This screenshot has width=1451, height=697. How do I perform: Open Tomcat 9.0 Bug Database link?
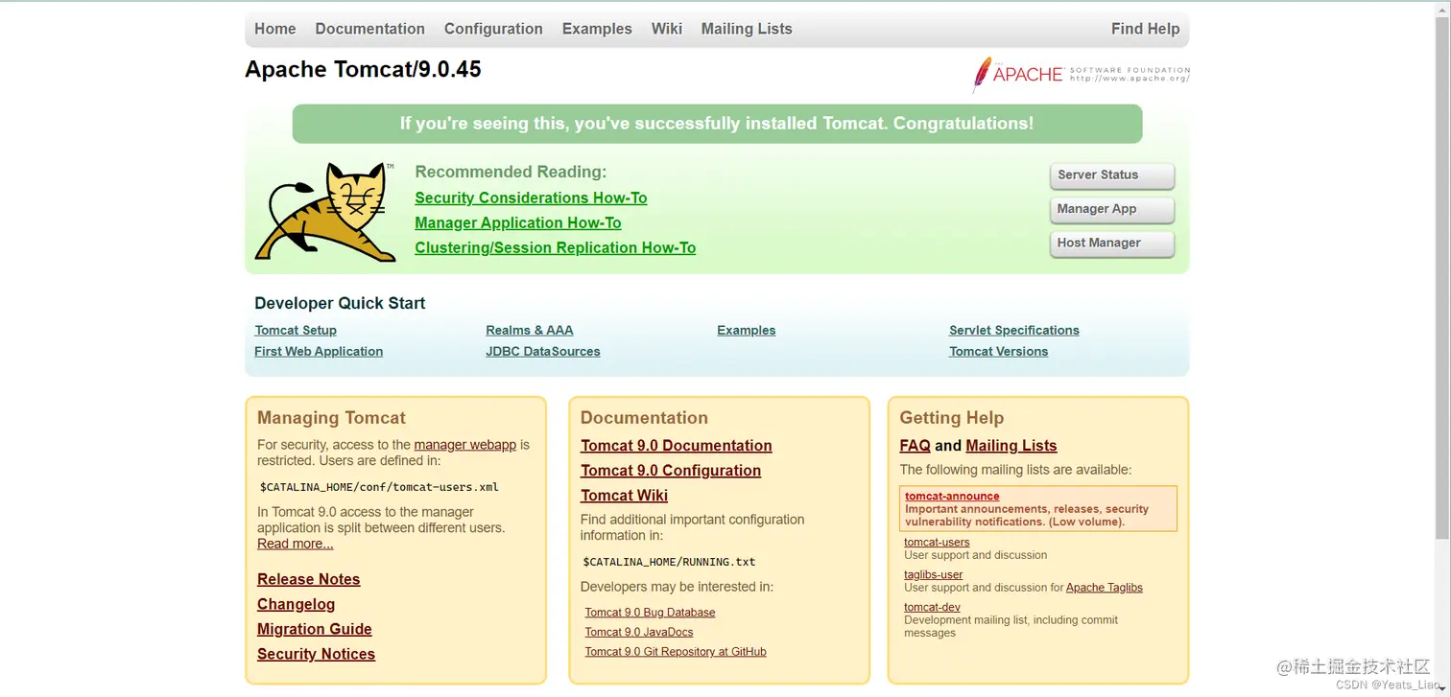(x=651, y=613)
